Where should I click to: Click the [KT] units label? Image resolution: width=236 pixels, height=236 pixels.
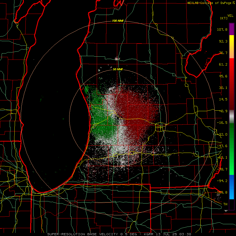pyautogui.click(x=224, y=18)
